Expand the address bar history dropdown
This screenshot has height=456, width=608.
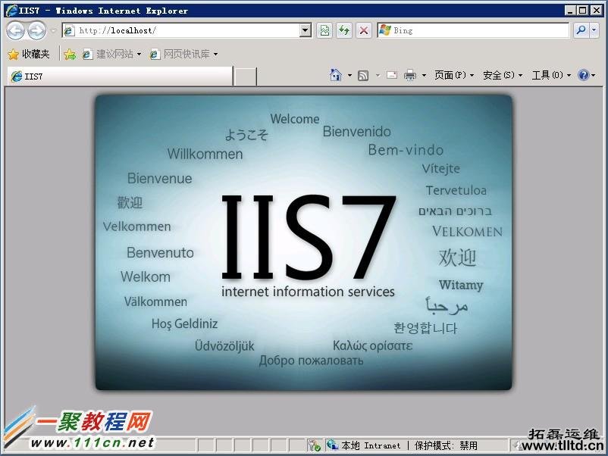306,30
